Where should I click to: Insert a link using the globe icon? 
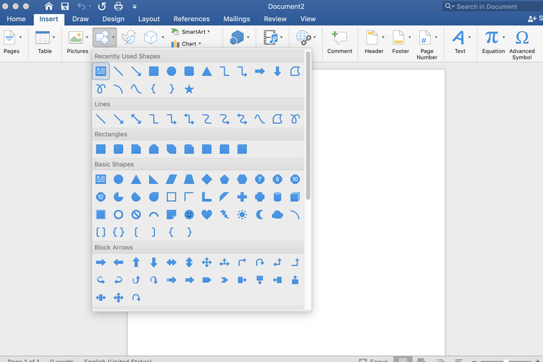click(303, 38)
